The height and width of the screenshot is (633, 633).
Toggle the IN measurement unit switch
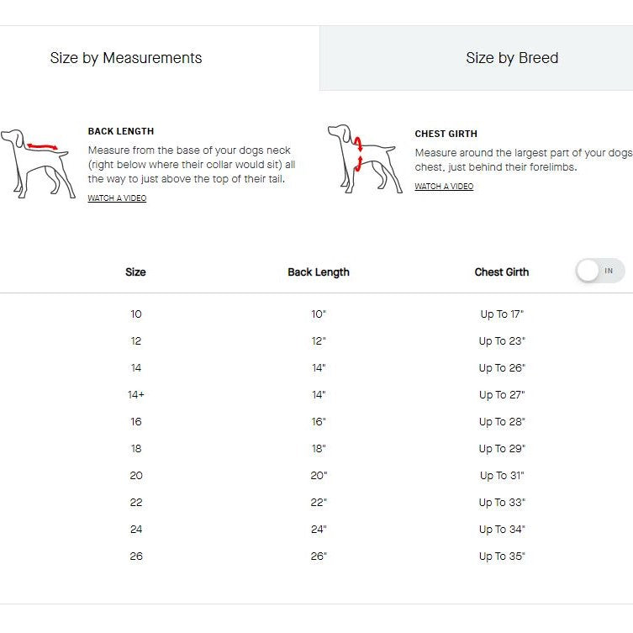[x=600, y=271]
